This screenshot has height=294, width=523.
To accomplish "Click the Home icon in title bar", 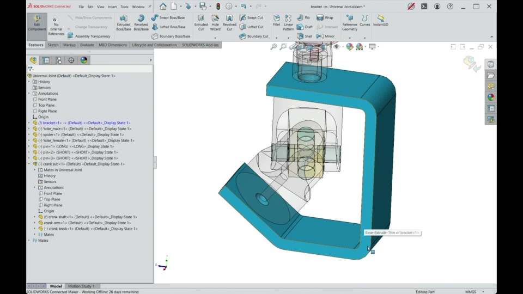I will (x=163, y=7).
